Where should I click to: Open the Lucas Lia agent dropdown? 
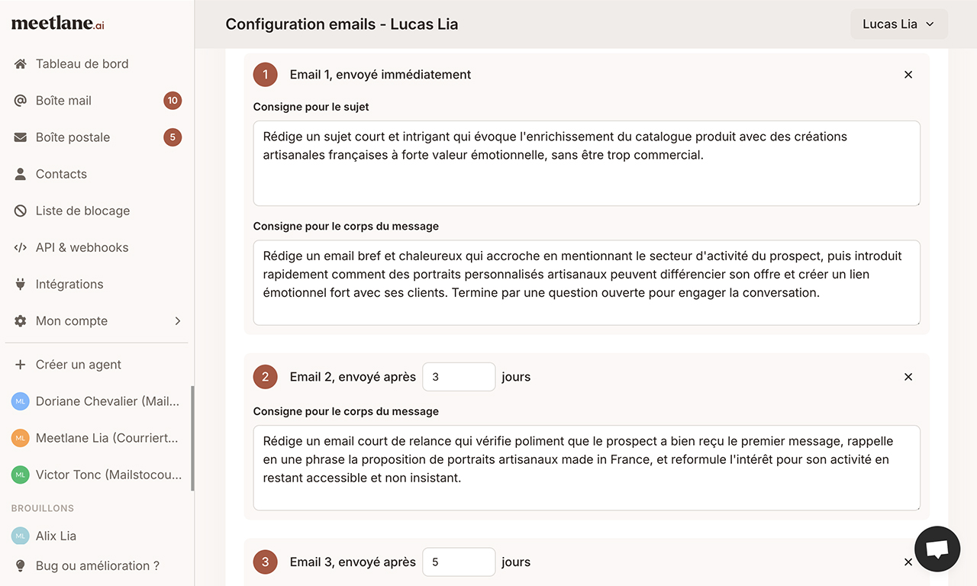click(x=899, y=24)
